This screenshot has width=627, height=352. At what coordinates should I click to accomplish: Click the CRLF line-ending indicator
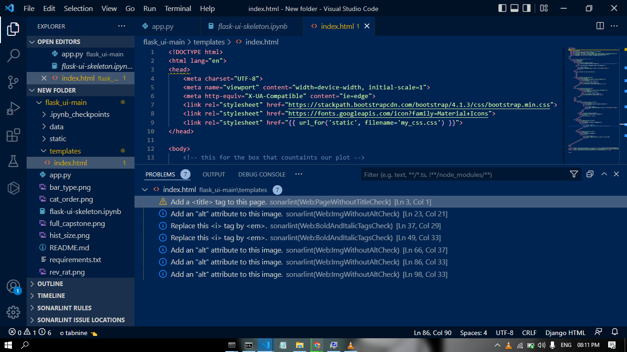coord(529,332)
